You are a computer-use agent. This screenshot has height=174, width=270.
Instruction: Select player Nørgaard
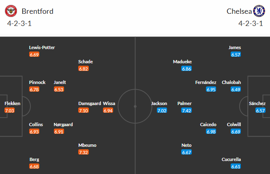tap(63, 125)
